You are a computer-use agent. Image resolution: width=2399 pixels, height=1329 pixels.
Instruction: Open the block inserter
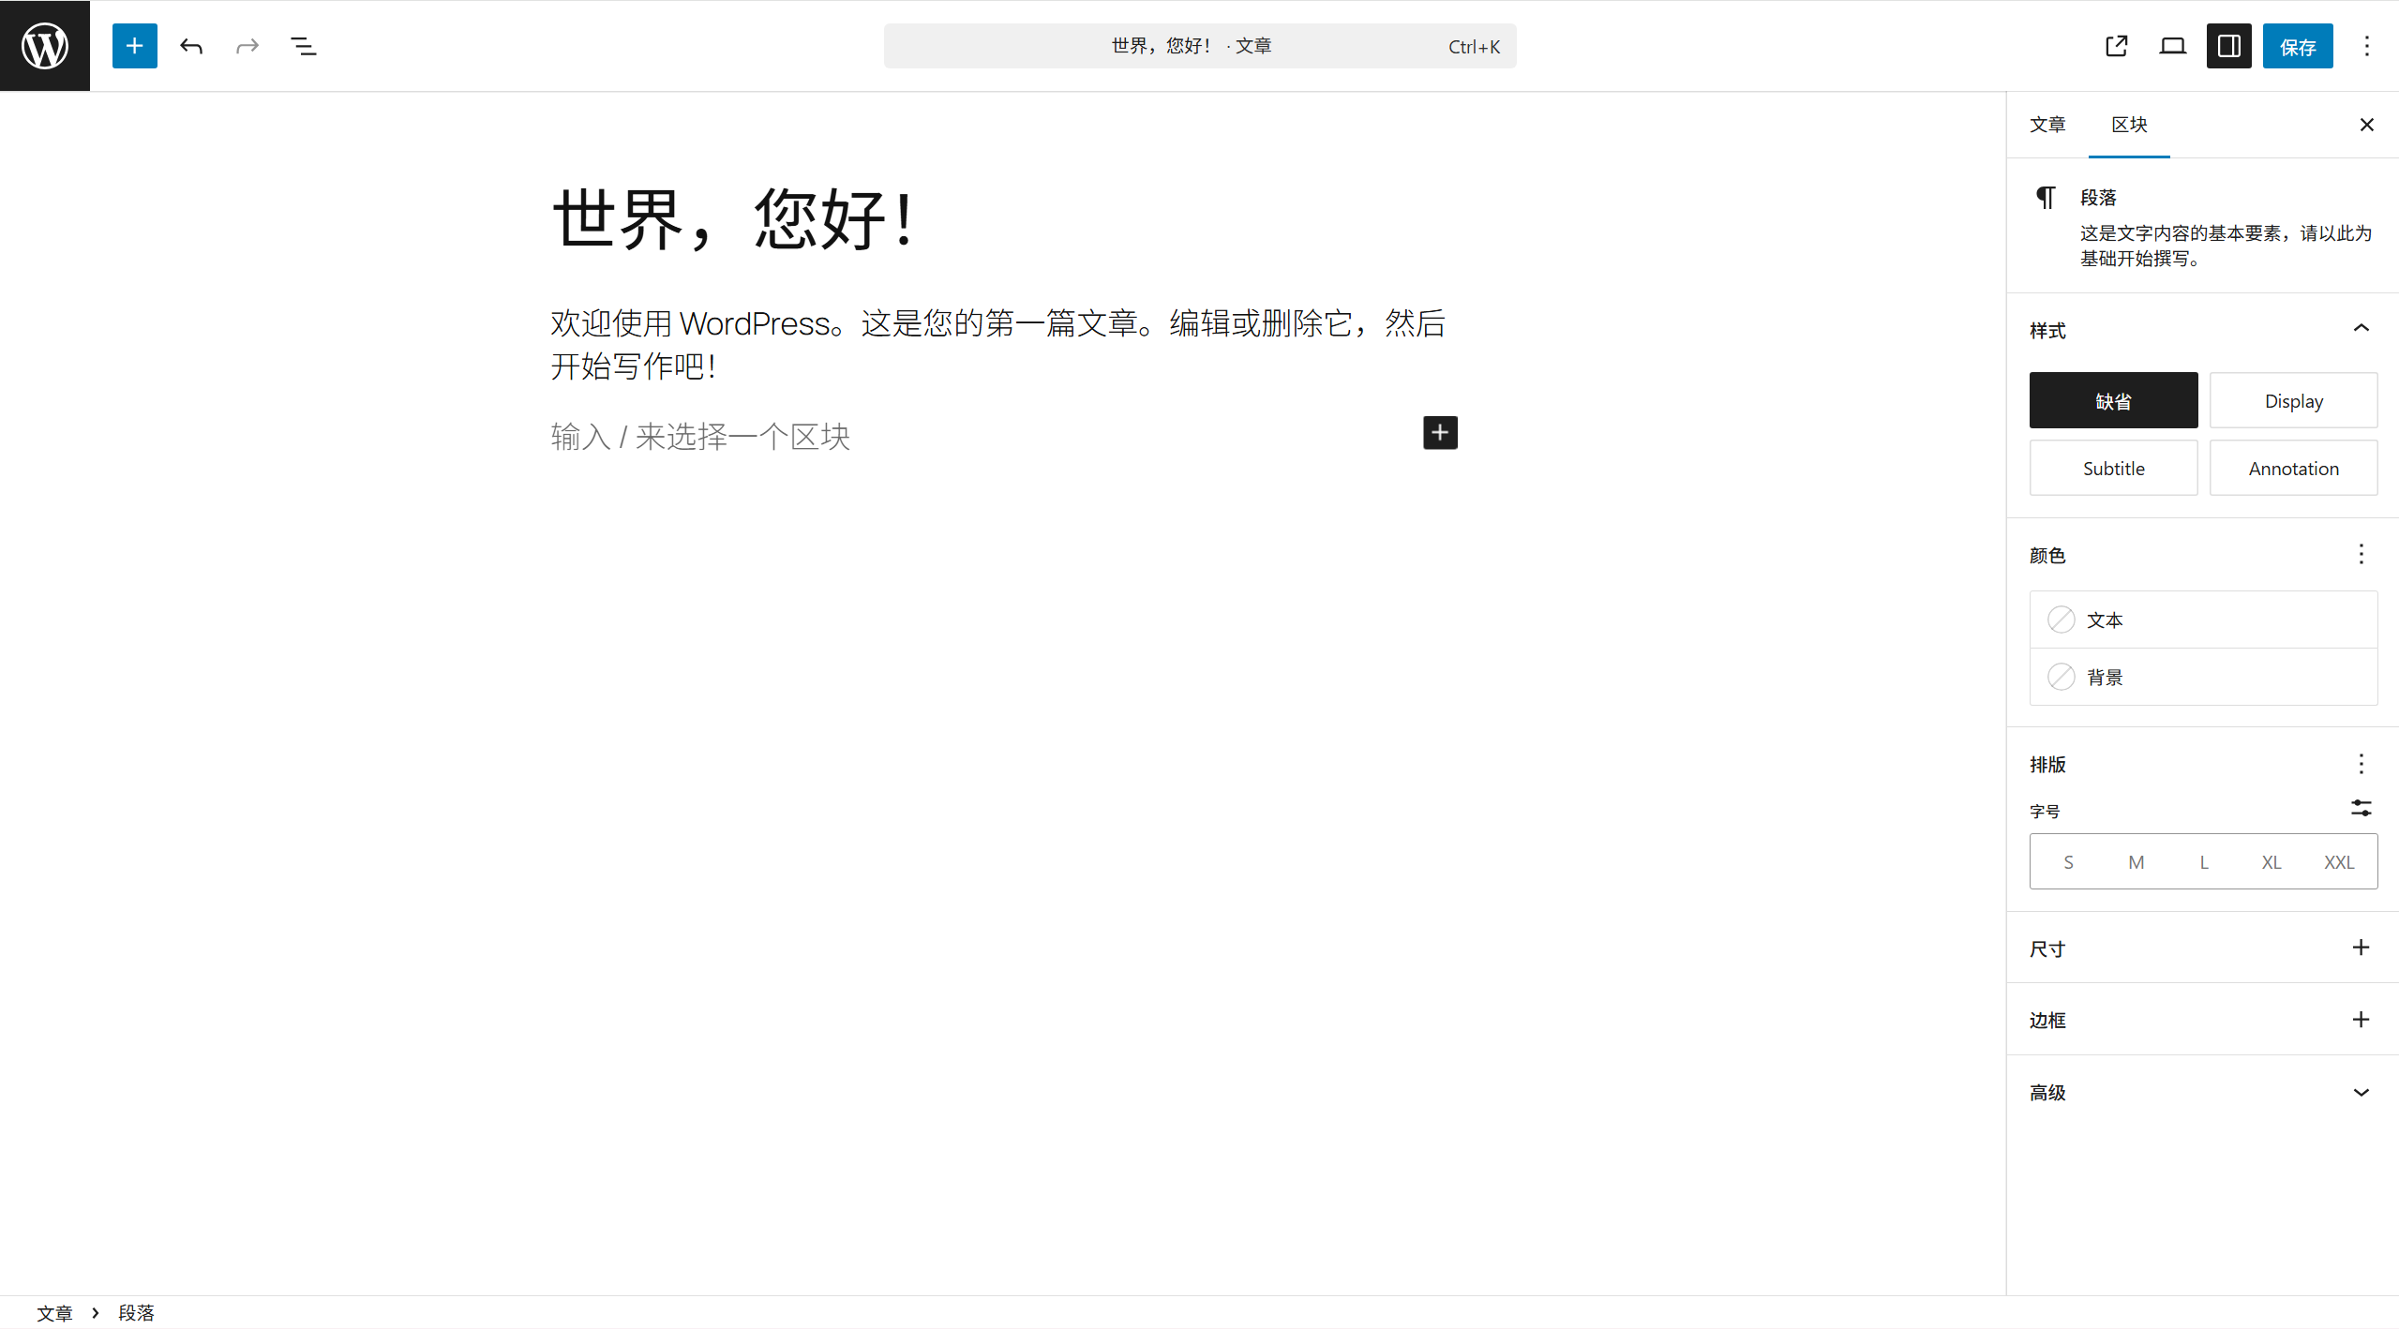tap(134, 45)
